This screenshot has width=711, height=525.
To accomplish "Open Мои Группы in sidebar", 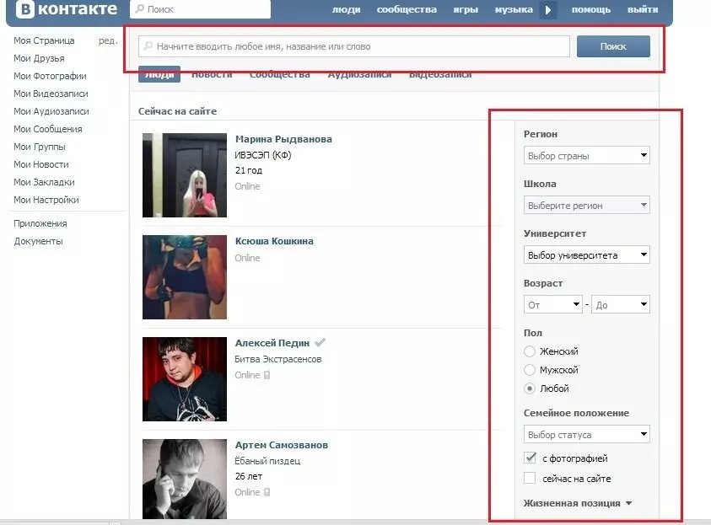I will coord(40,147).
